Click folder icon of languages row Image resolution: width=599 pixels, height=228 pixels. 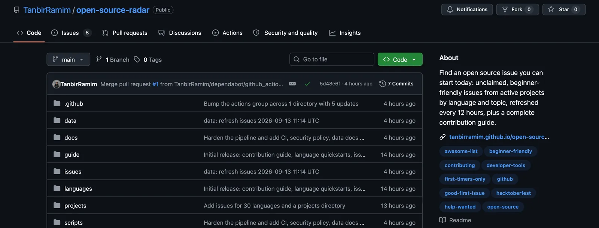tap(57, 188)
